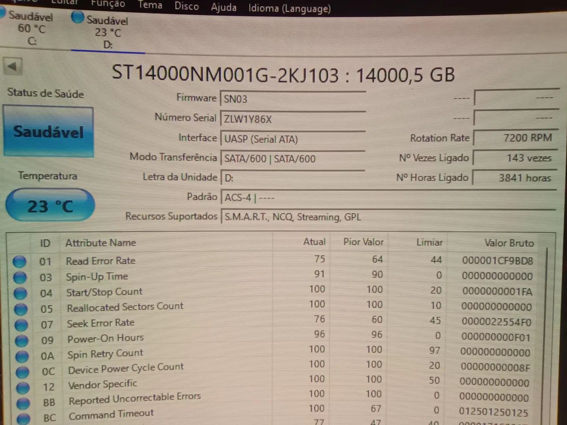Click status circle for Start/Stop Count

tap(20, 293)
